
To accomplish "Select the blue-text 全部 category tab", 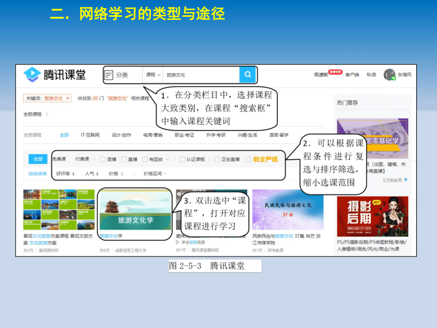I will [x=64, y=135].
